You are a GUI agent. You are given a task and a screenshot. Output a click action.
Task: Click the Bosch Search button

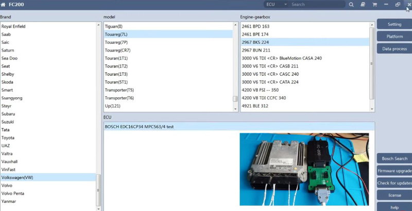pyautogui.click(x=394, y=159)
